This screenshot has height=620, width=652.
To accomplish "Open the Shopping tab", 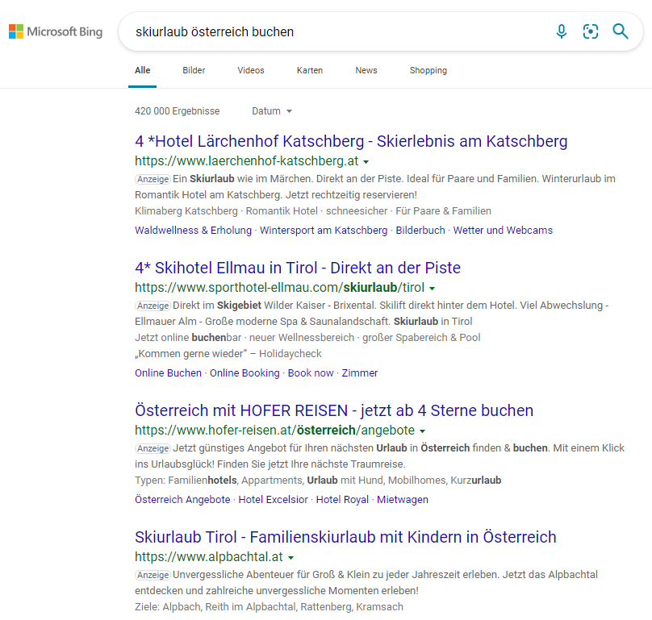I will tap(428, 70).
